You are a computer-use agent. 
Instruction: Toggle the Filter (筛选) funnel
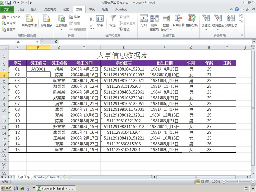point(112,20)
